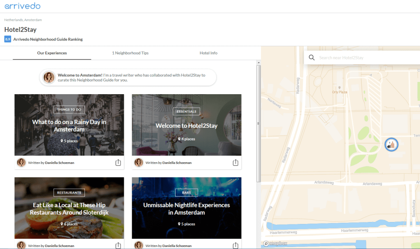
Task: Click author avatar under Welcome to Hotel2Stay card
Action: [139, 163]
